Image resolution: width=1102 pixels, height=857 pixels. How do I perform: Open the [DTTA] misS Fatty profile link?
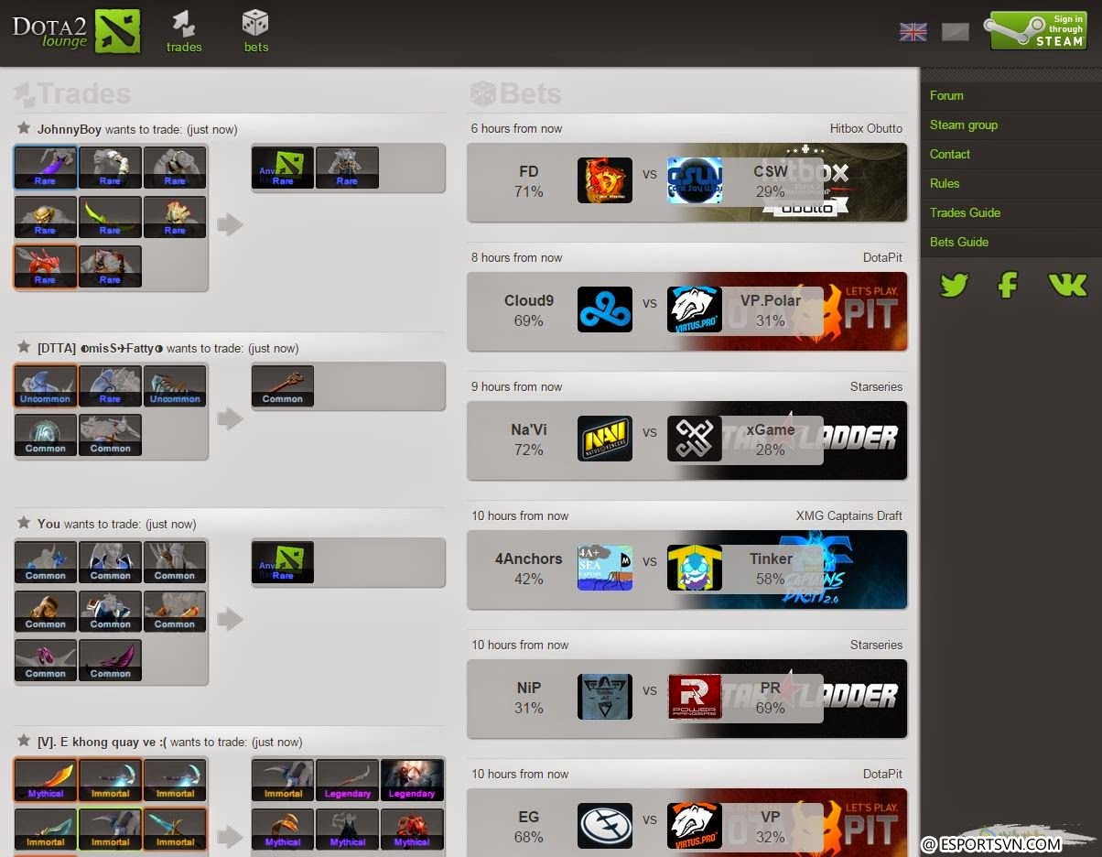(x=100, y=348)
